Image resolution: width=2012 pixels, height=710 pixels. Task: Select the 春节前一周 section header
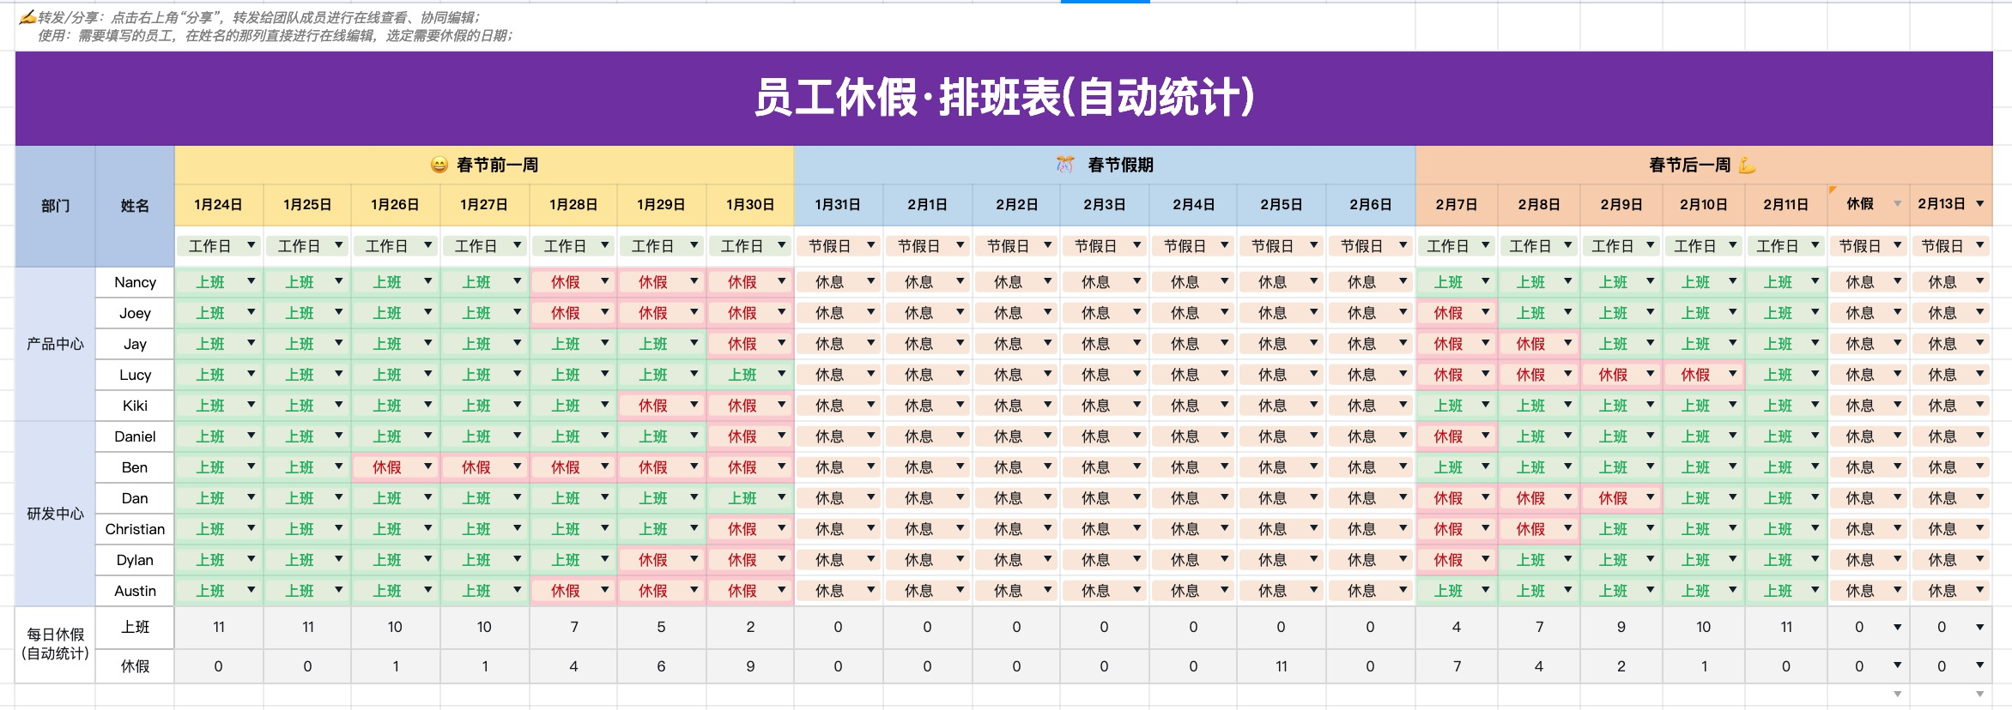click(484, 165)
